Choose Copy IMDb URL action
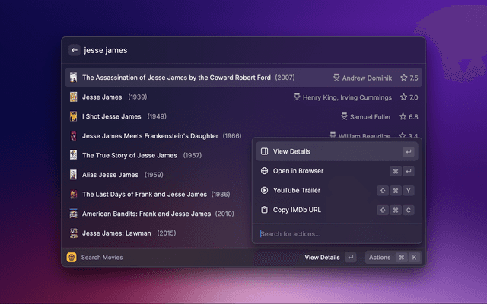 pyautogui.click(x=299, y=210)
